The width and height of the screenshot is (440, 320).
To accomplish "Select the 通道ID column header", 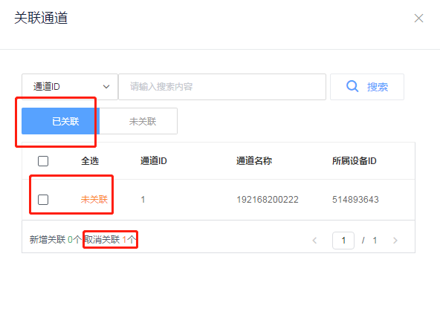I will pos(154,161).
